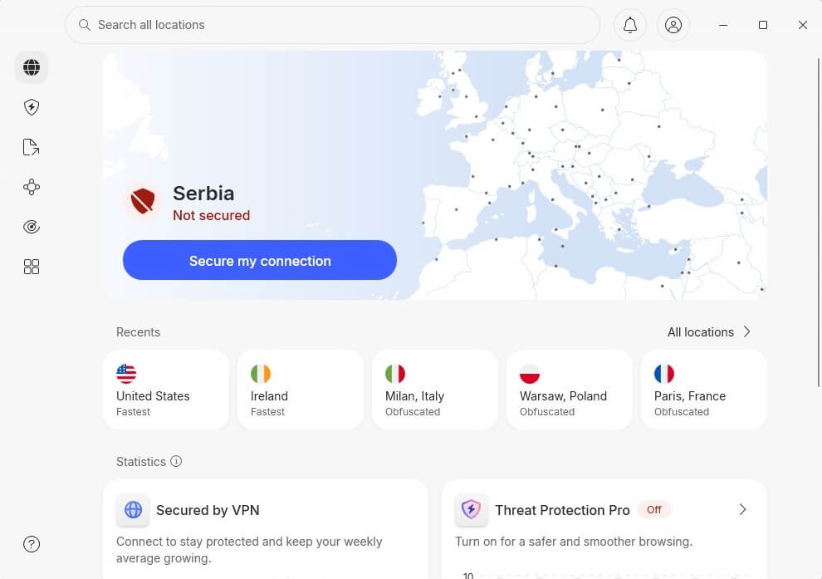
Task: Focus the Search all locations field
Action: tap(332, 25)
